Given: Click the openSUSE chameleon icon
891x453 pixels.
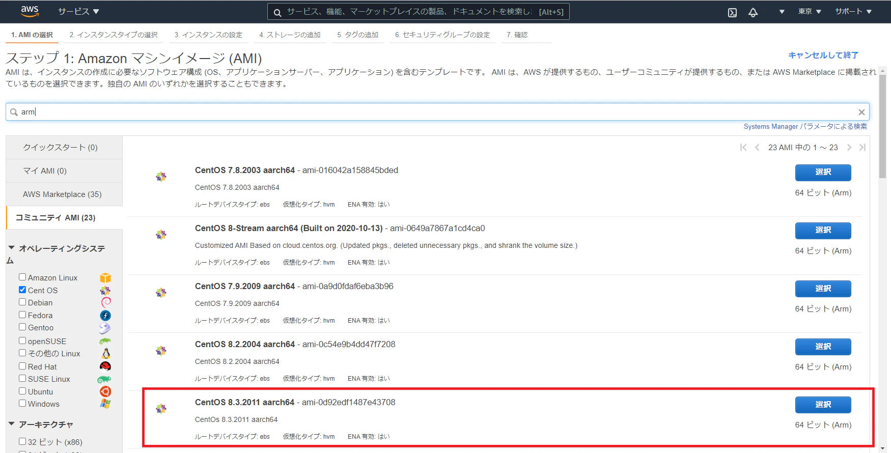Looking at the screenshot, I should click(x=105, y=341).
